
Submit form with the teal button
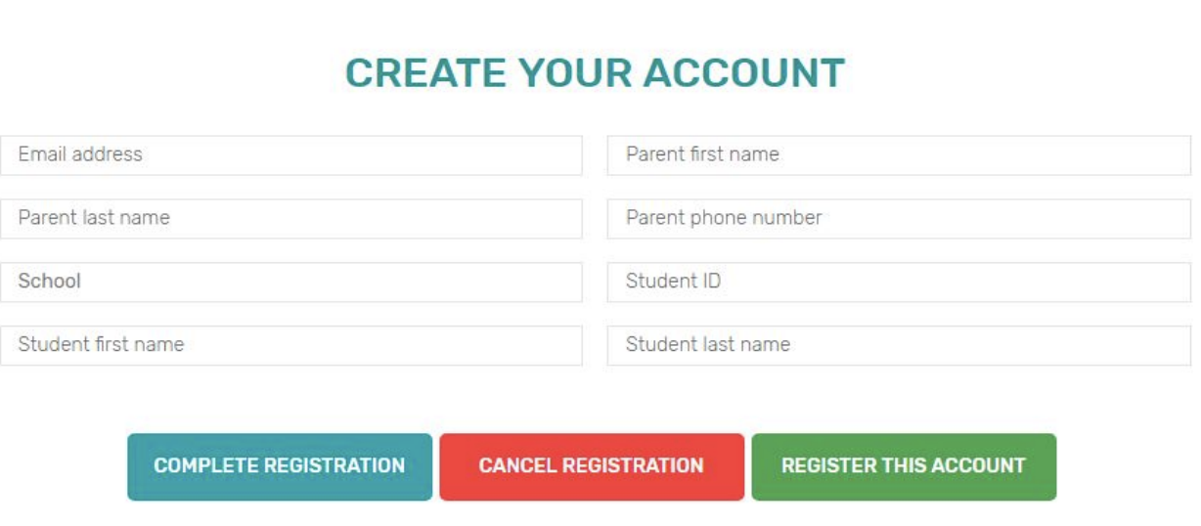point(279,466)
